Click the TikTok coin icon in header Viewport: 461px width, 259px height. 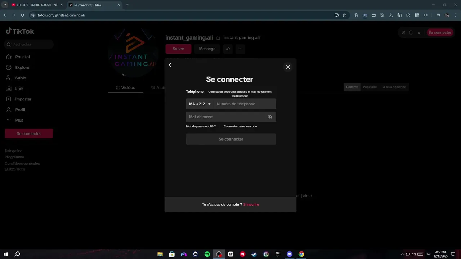tap(403, 32)
